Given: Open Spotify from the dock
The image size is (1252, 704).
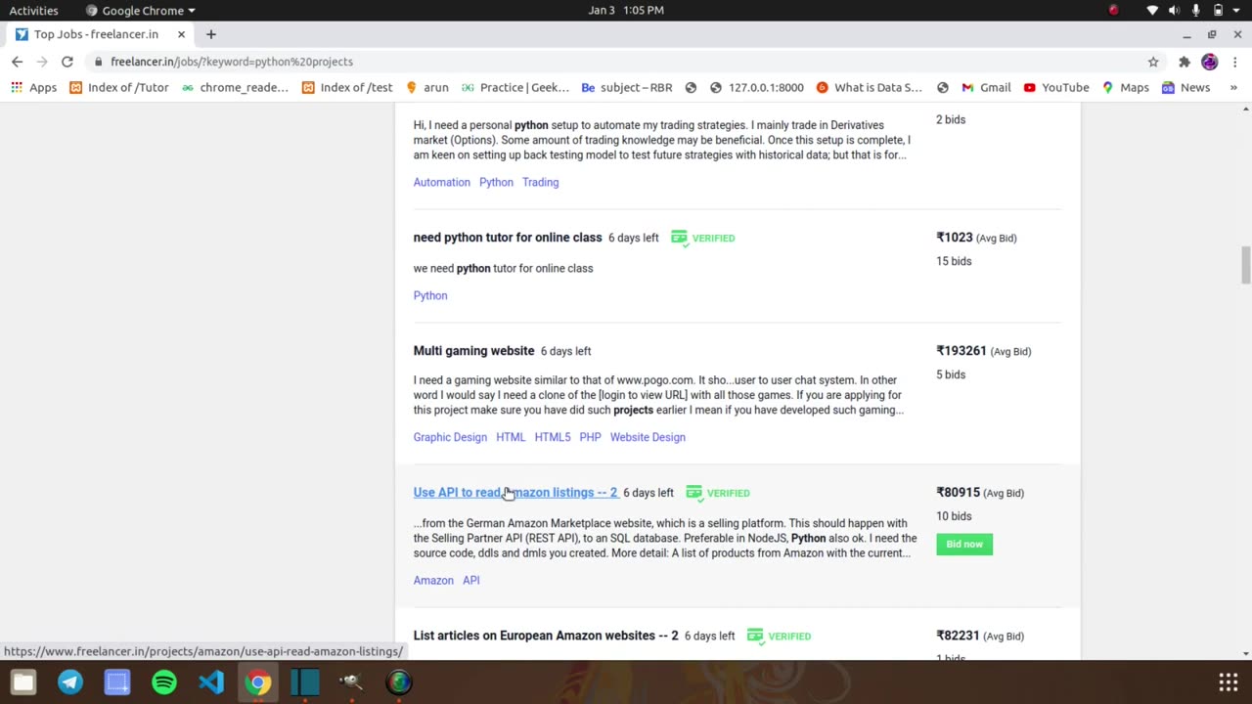Looking at the screenshot, I should point(164,682).
